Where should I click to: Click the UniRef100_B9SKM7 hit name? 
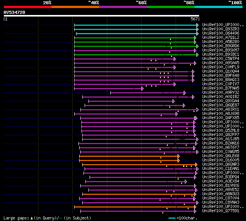221,50
